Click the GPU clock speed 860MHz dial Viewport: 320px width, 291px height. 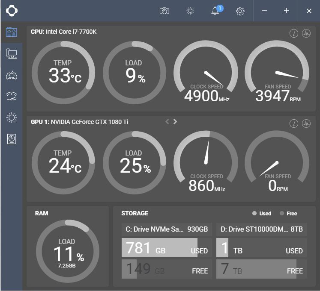click(206, 161)
